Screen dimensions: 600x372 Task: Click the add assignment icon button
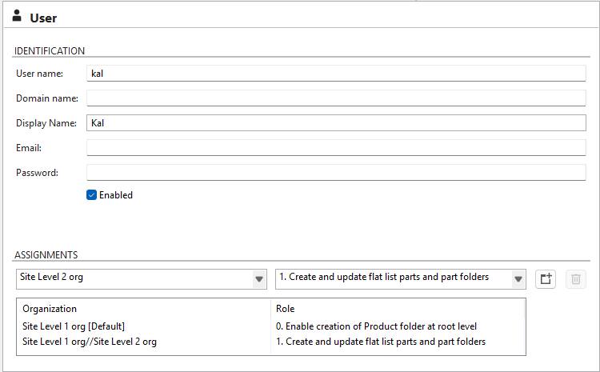point(546,278)
